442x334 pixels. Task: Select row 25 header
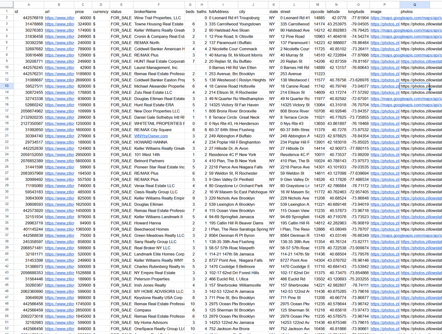(7, 161)
